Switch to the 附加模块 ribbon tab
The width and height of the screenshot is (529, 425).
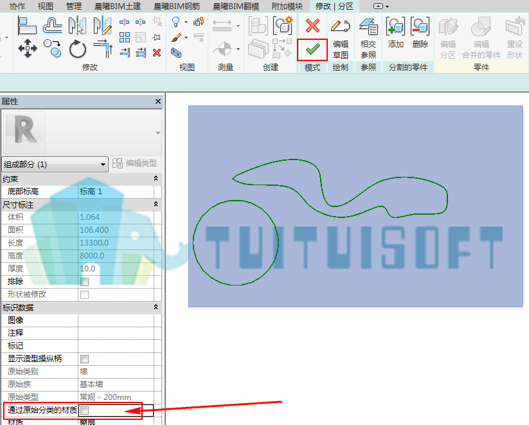[x=287, y=6]
